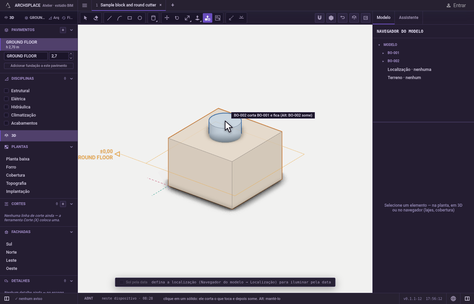The image size is (474, 304).
Task: Select the rectangle shape tool
Action: point(130,18)
